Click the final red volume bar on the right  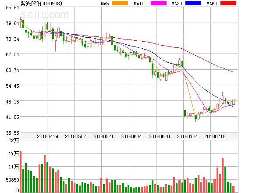pos(234,189)
